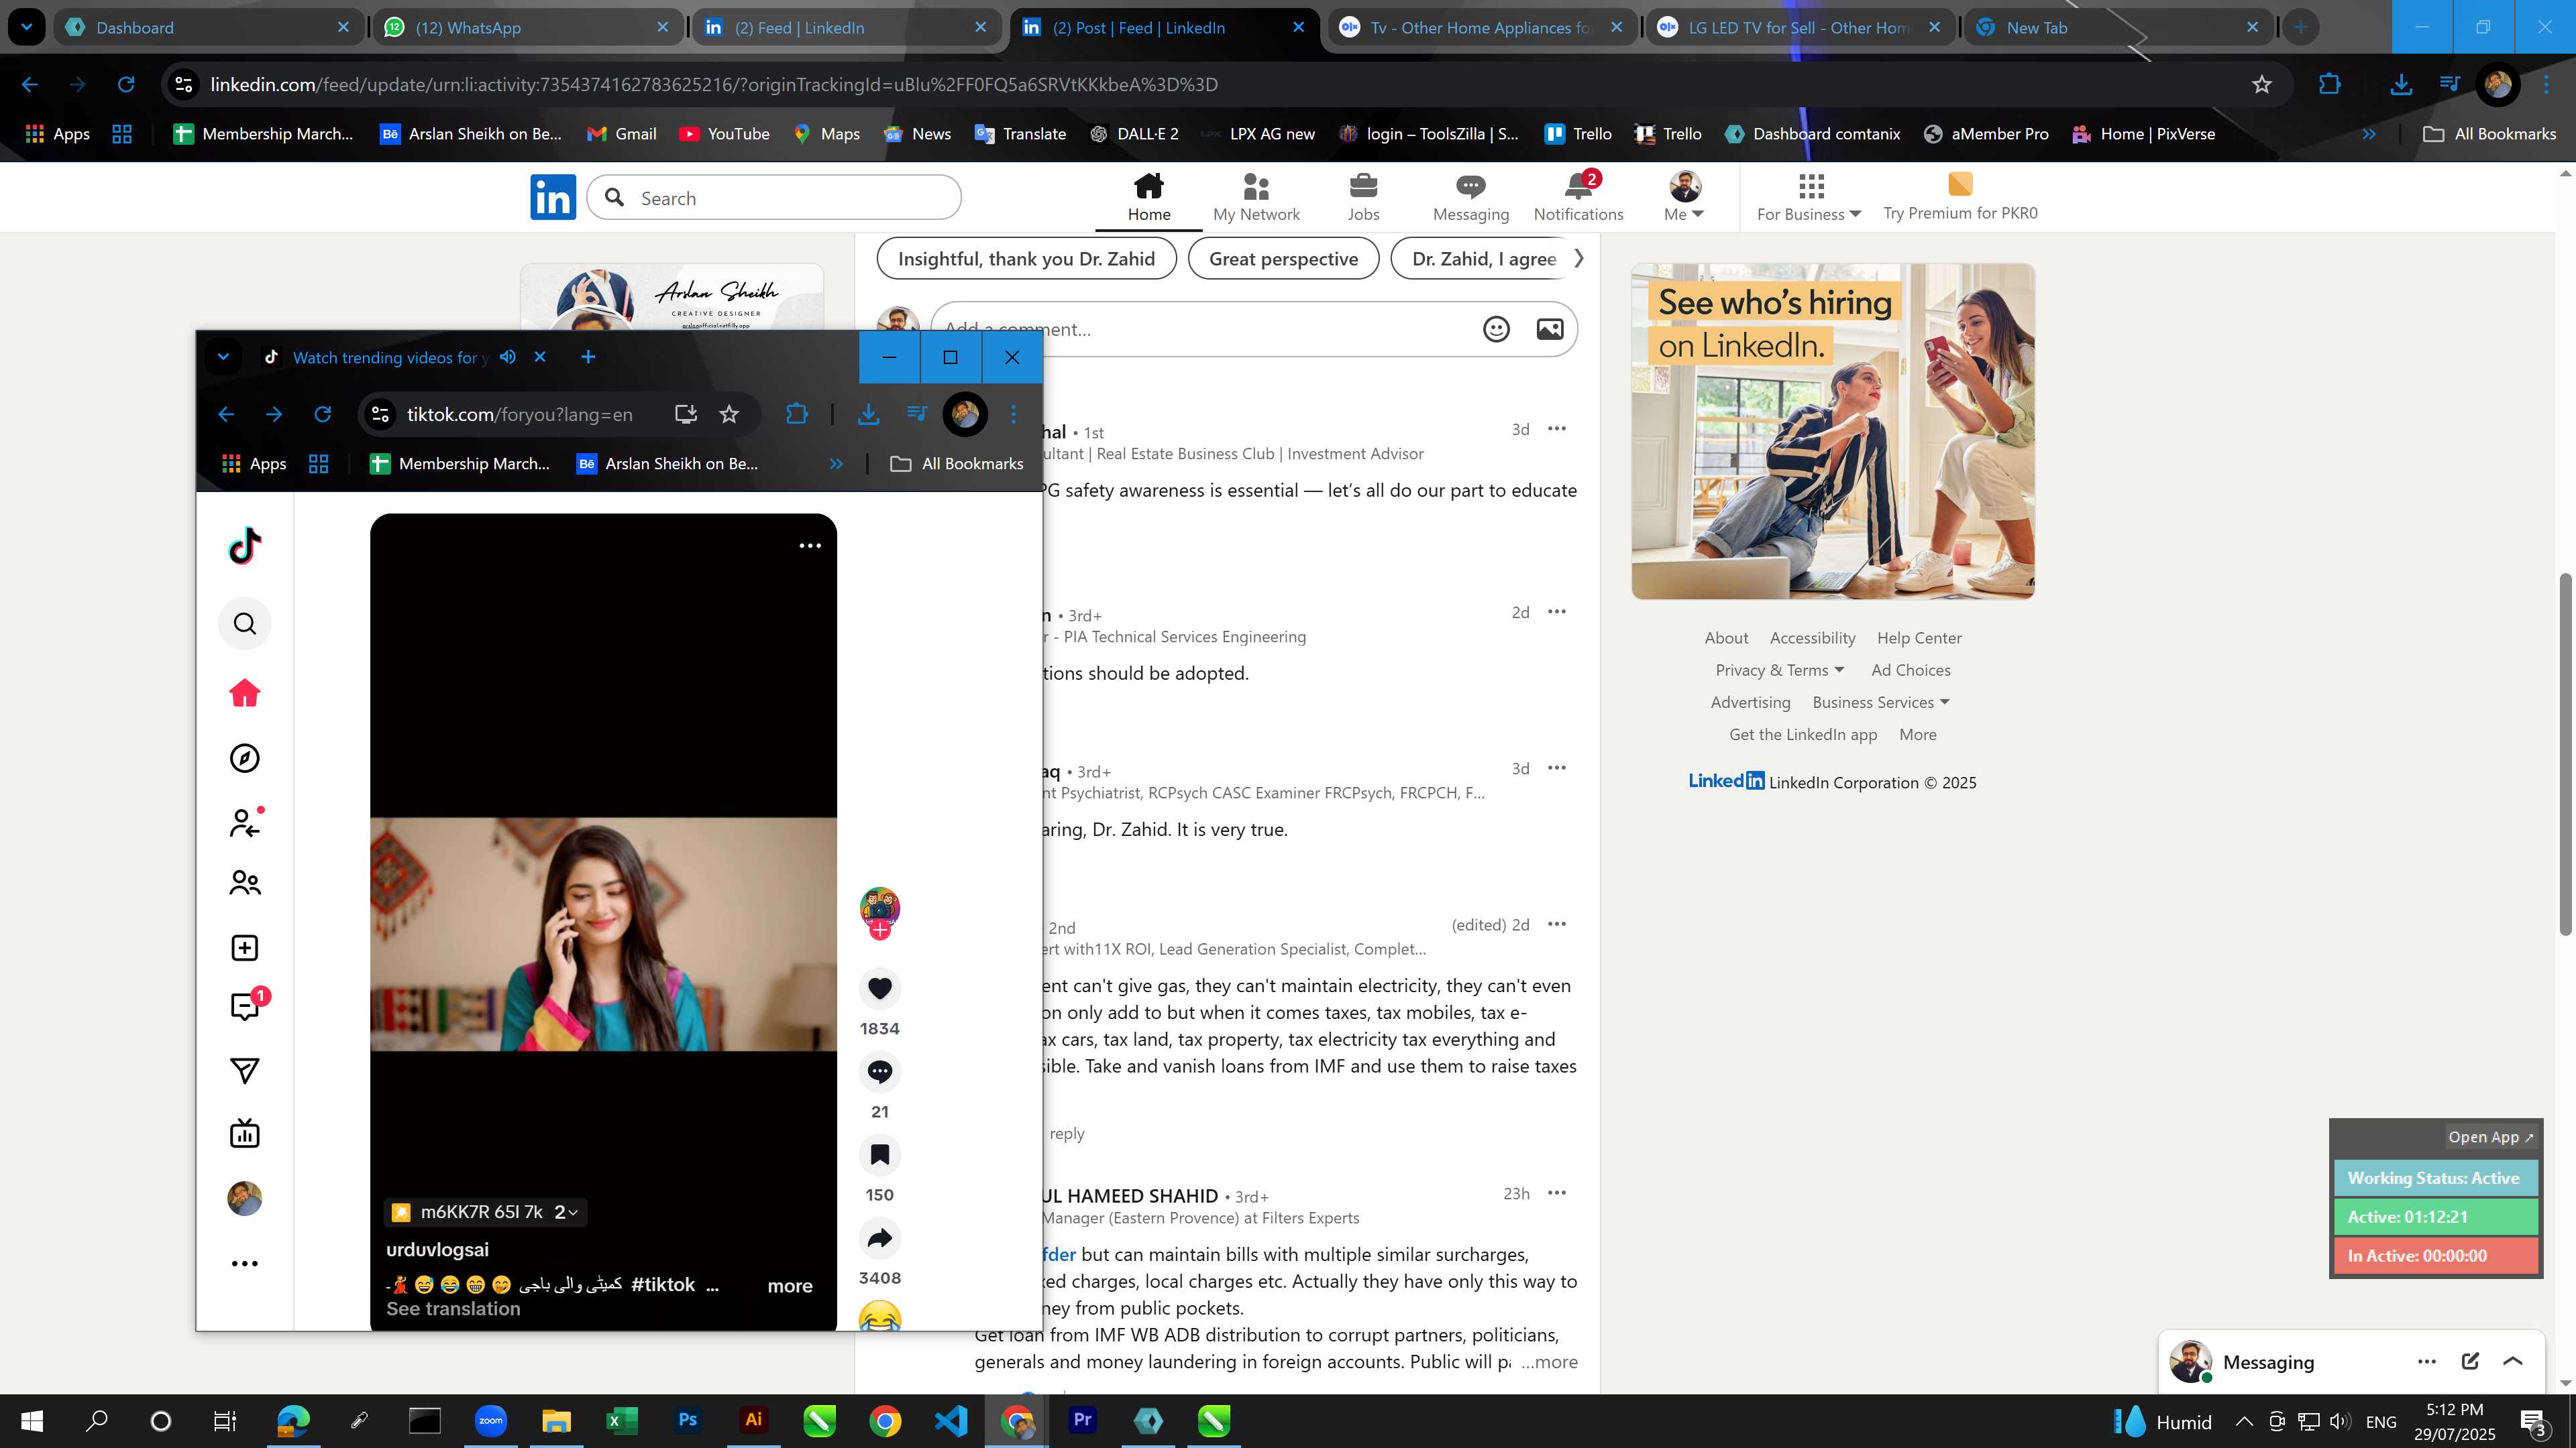
Task: Expand the For Business dropdown
Action: (1809, 197)
